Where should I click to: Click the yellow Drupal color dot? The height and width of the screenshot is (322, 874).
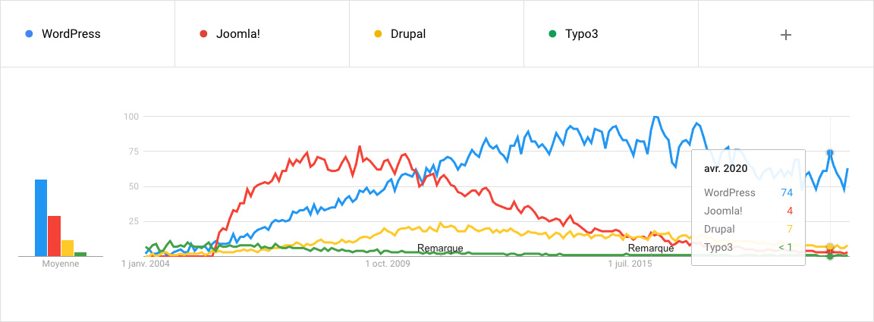pos(378,34)
